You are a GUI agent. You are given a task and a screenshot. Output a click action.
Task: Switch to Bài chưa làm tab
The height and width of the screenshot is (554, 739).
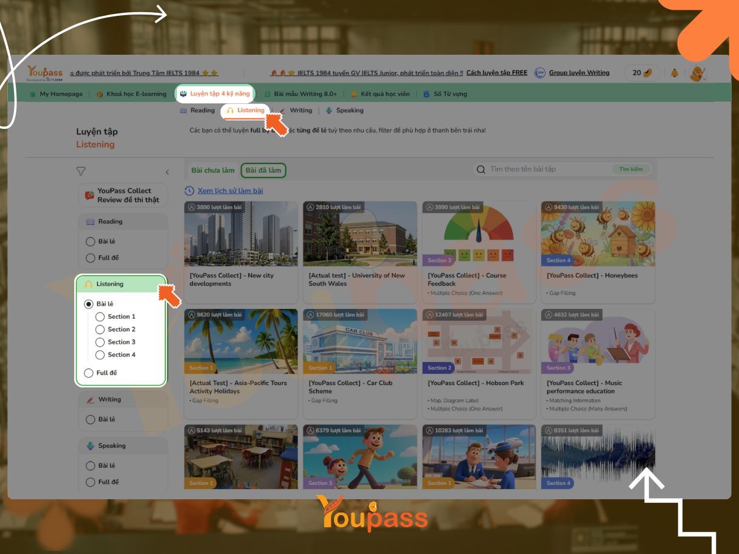[213, 170]
